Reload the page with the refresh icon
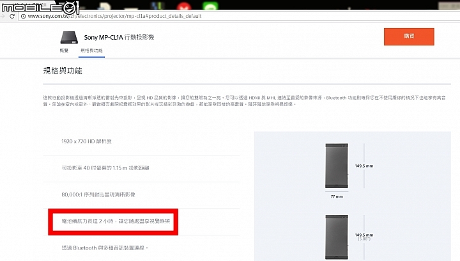 coord(12,16)
